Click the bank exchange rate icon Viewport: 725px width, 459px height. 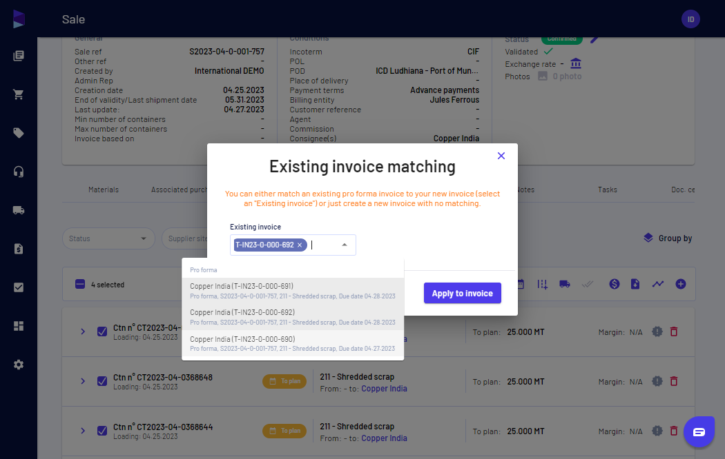tap(576, 63)
